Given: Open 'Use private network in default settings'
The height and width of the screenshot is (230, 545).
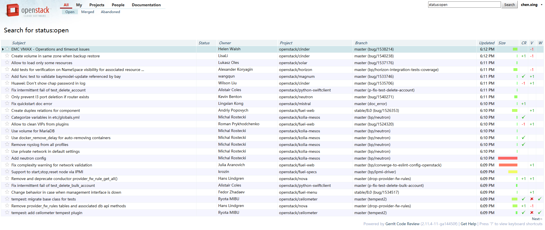Looking at the screenshot, I should (45, 151).
